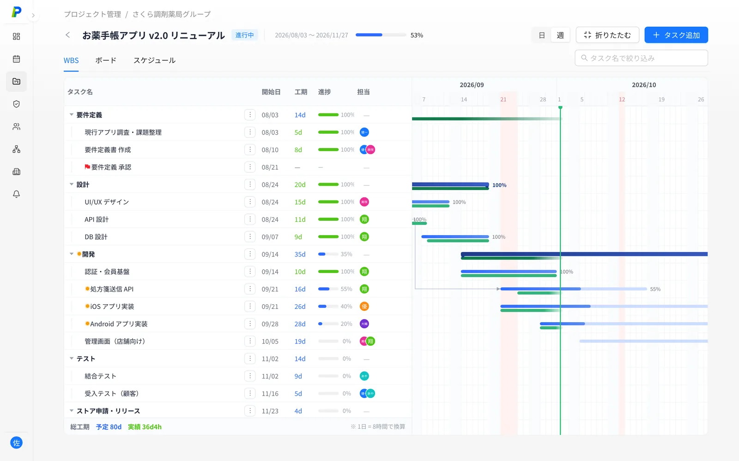Image resolution: width=739 pixels, height=461 pixels.
Task: Open row menu for 要件定義書 作成
Action: (250, 149)
